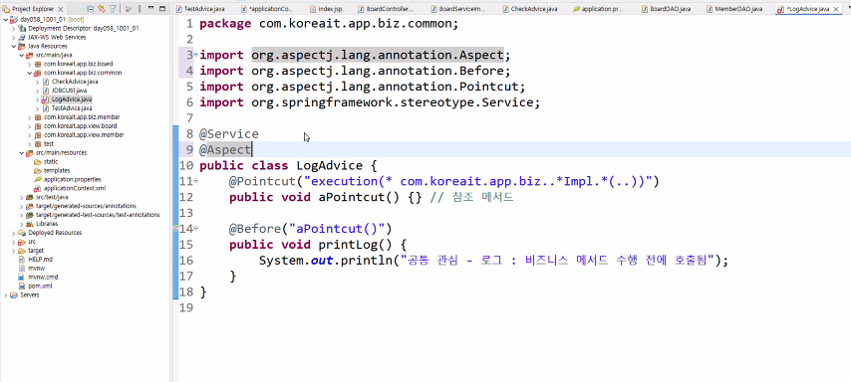
Task: Open the application.properties editor tab
Action: (x=598, y=9)
